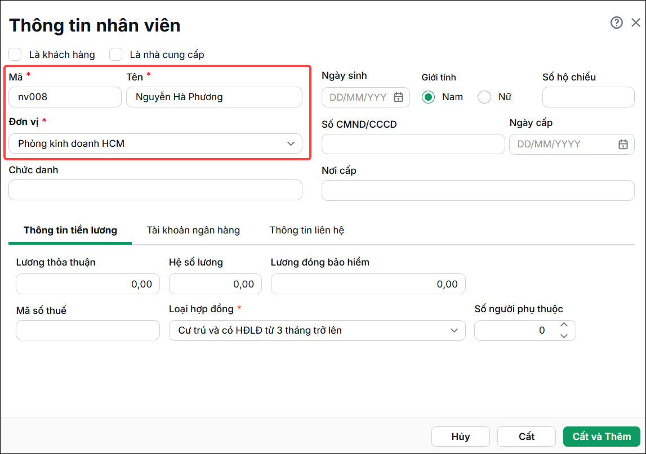The width and height of the screenshot is (646, 454).
Task: Increase Số người phụ thuộc with up arrow
Action: [564, 325]
